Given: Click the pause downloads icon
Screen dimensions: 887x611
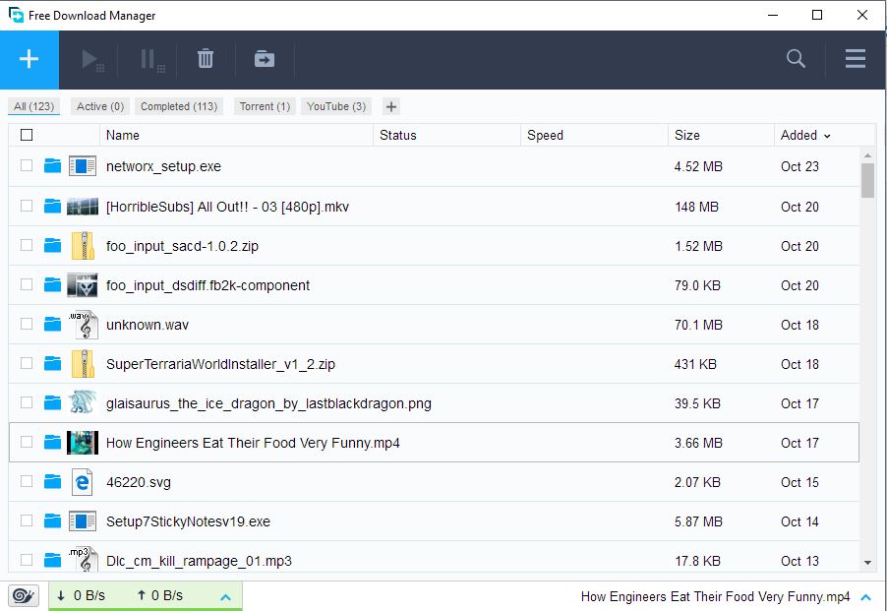Looking at the screenshot, I should click(148, 59).
